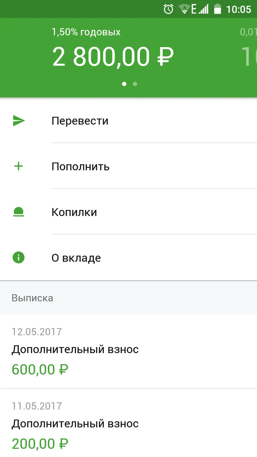Select the Выписка section header
This screenshot has height=457, width=257.
[32, 298]
